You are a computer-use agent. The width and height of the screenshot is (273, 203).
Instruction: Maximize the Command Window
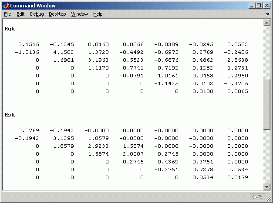point(260,5)
